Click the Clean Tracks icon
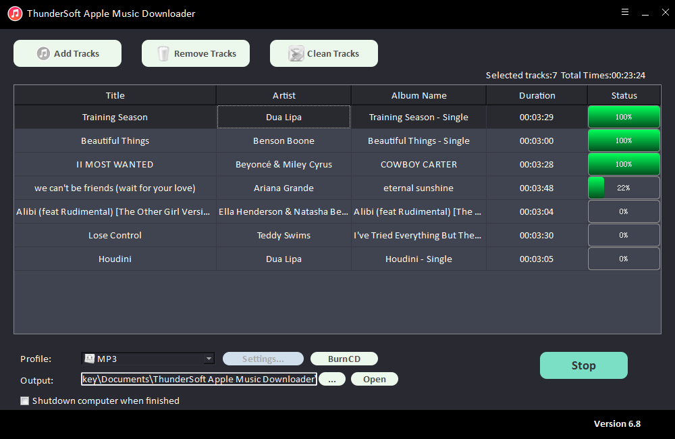Screen dimensions: 675x439 [x=296, y=53]
